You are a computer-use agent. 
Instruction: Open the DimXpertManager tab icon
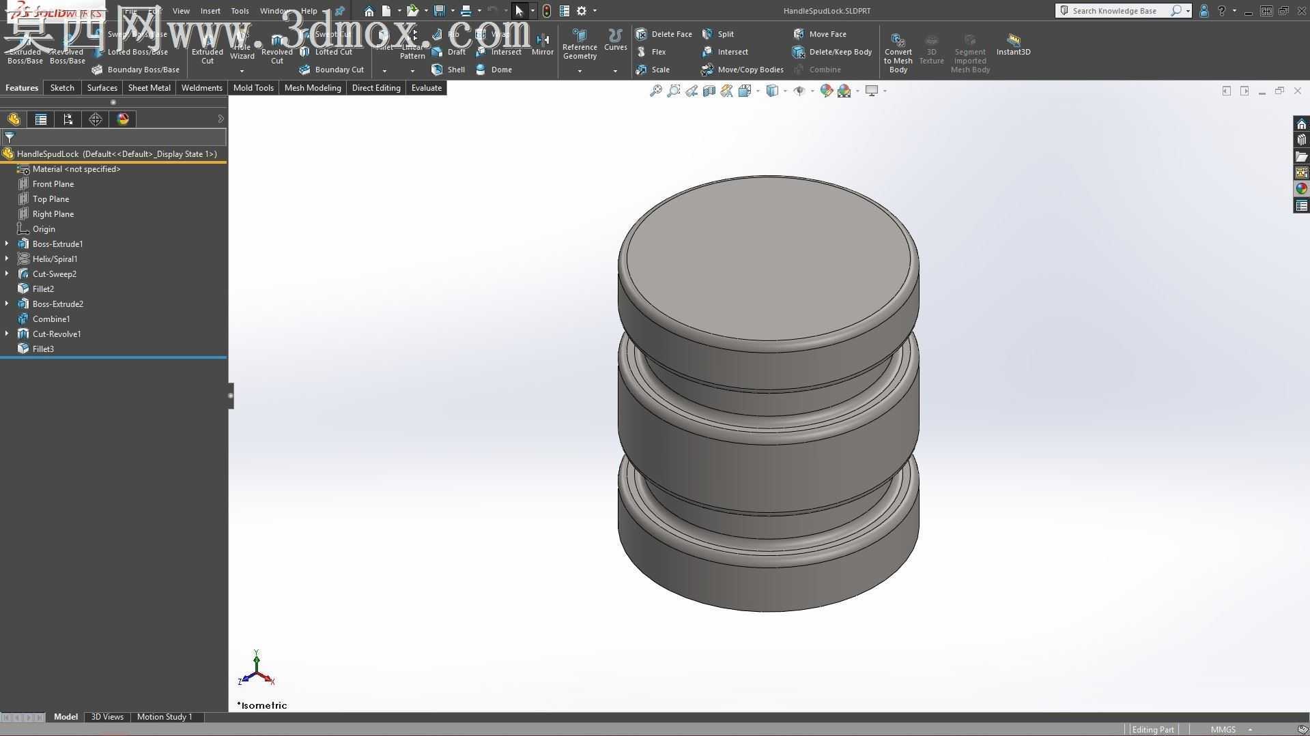tap(96, 119)
